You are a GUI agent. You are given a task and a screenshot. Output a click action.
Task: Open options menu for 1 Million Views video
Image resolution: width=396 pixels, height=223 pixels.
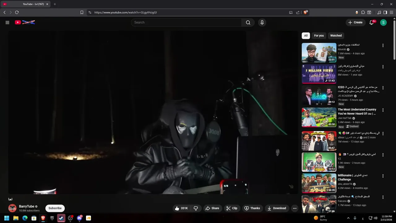coord(383,67)
